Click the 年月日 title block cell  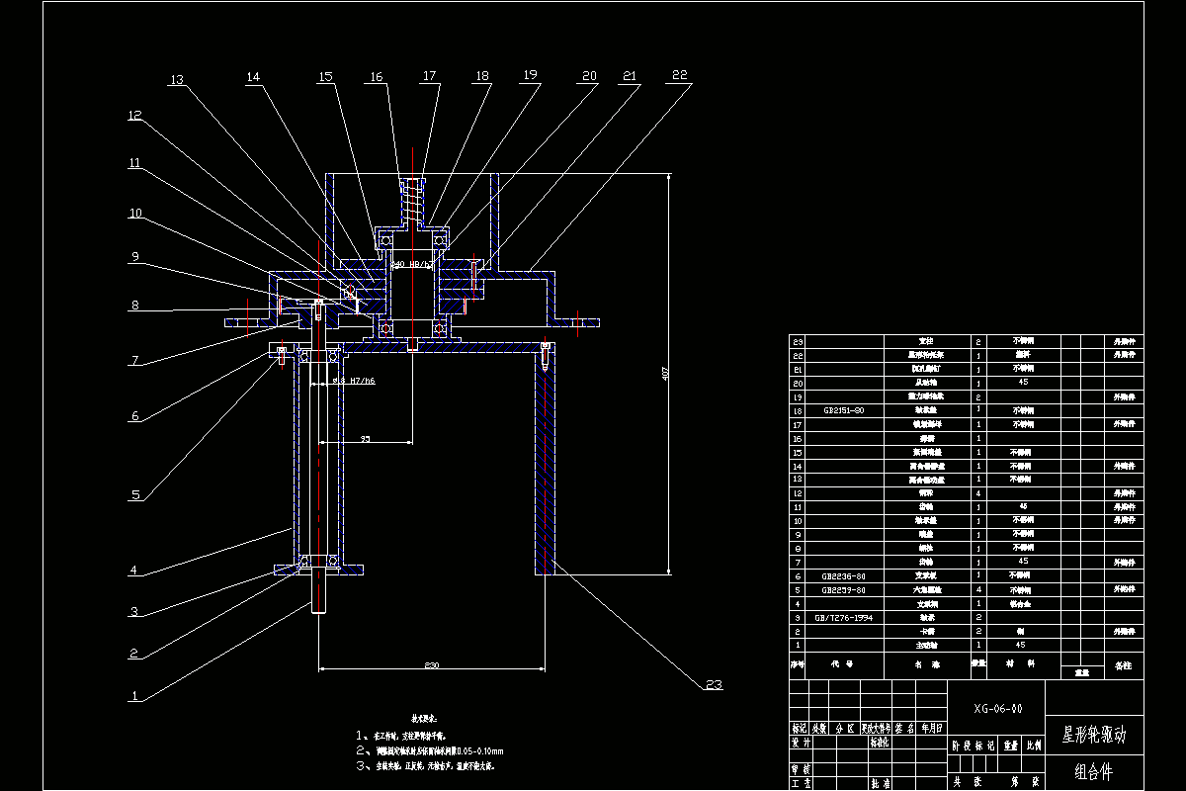(x=930, y=728)
